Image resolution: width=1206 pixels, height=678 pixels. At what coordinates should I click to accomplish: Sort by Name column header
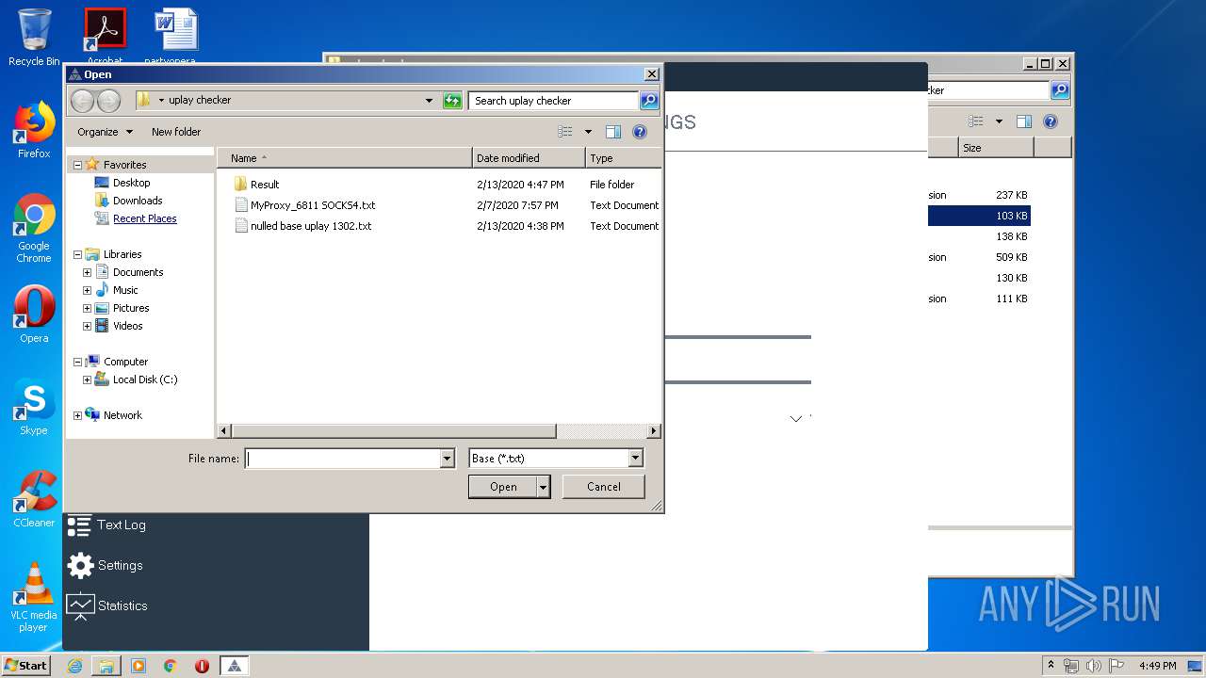coord(345,158)
